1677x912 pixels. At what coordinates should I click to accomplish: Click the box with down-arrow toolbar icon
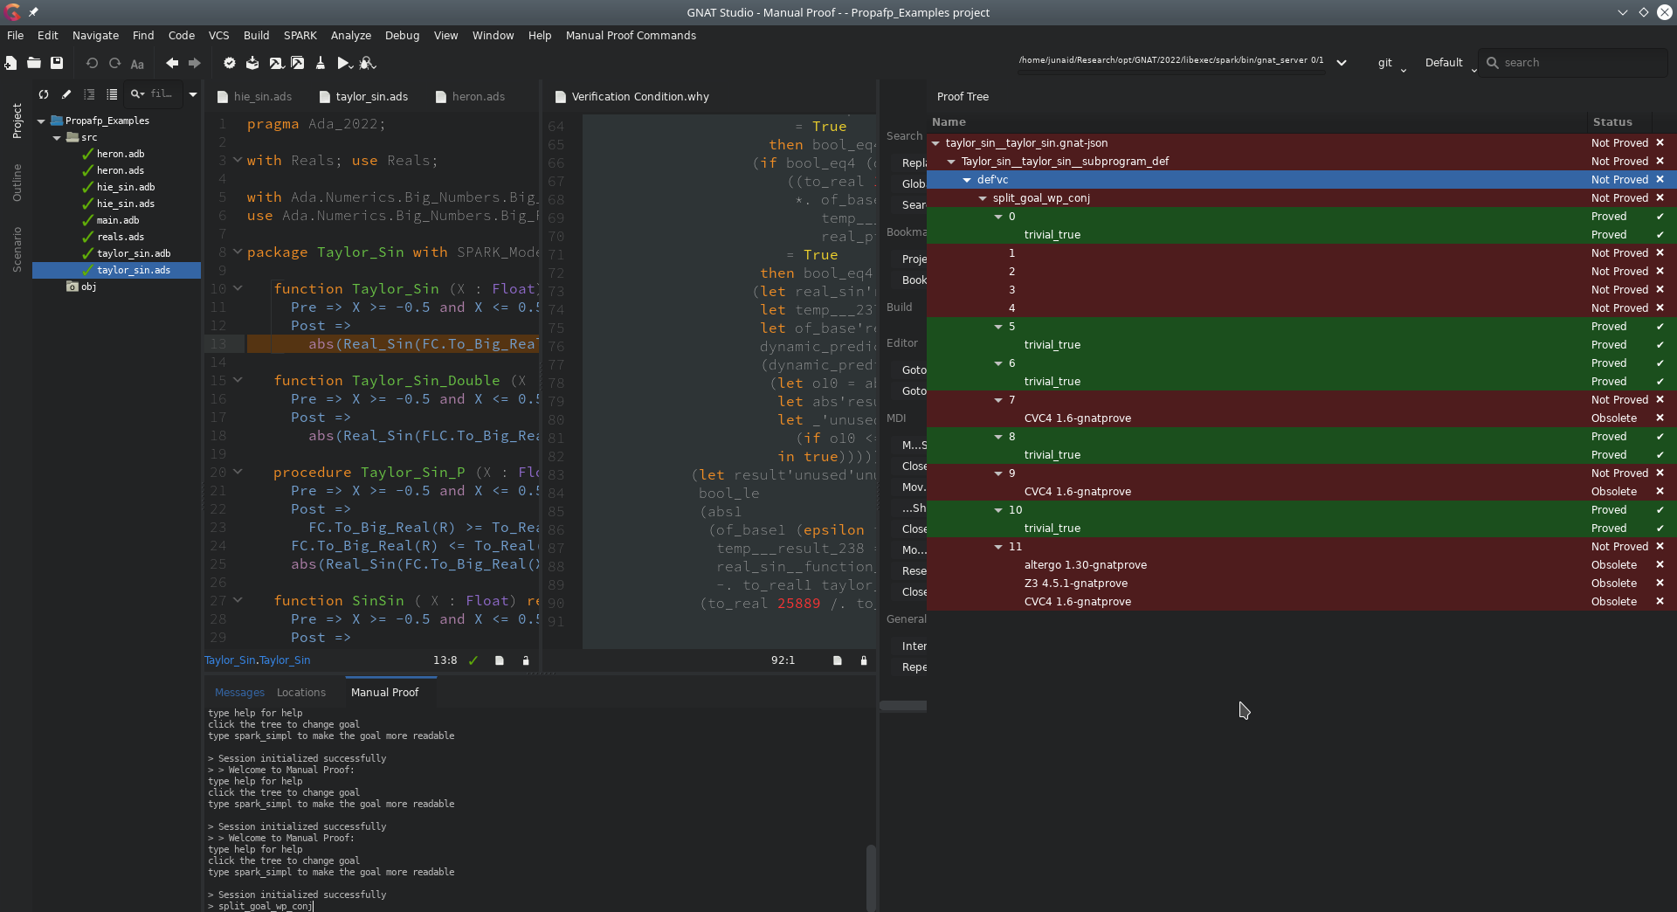pos(252,63)
